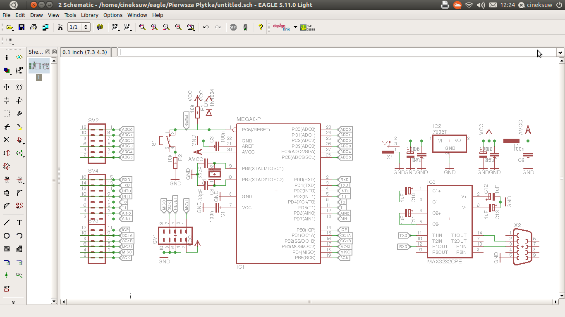Open the library books icon

point(100,27)
